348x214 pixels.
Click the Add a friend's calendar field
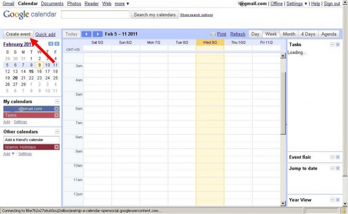click(x=31, y=140)
